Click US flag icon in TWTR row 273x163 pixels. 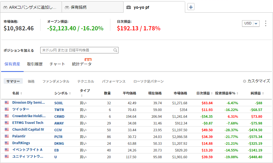point(7,109)
